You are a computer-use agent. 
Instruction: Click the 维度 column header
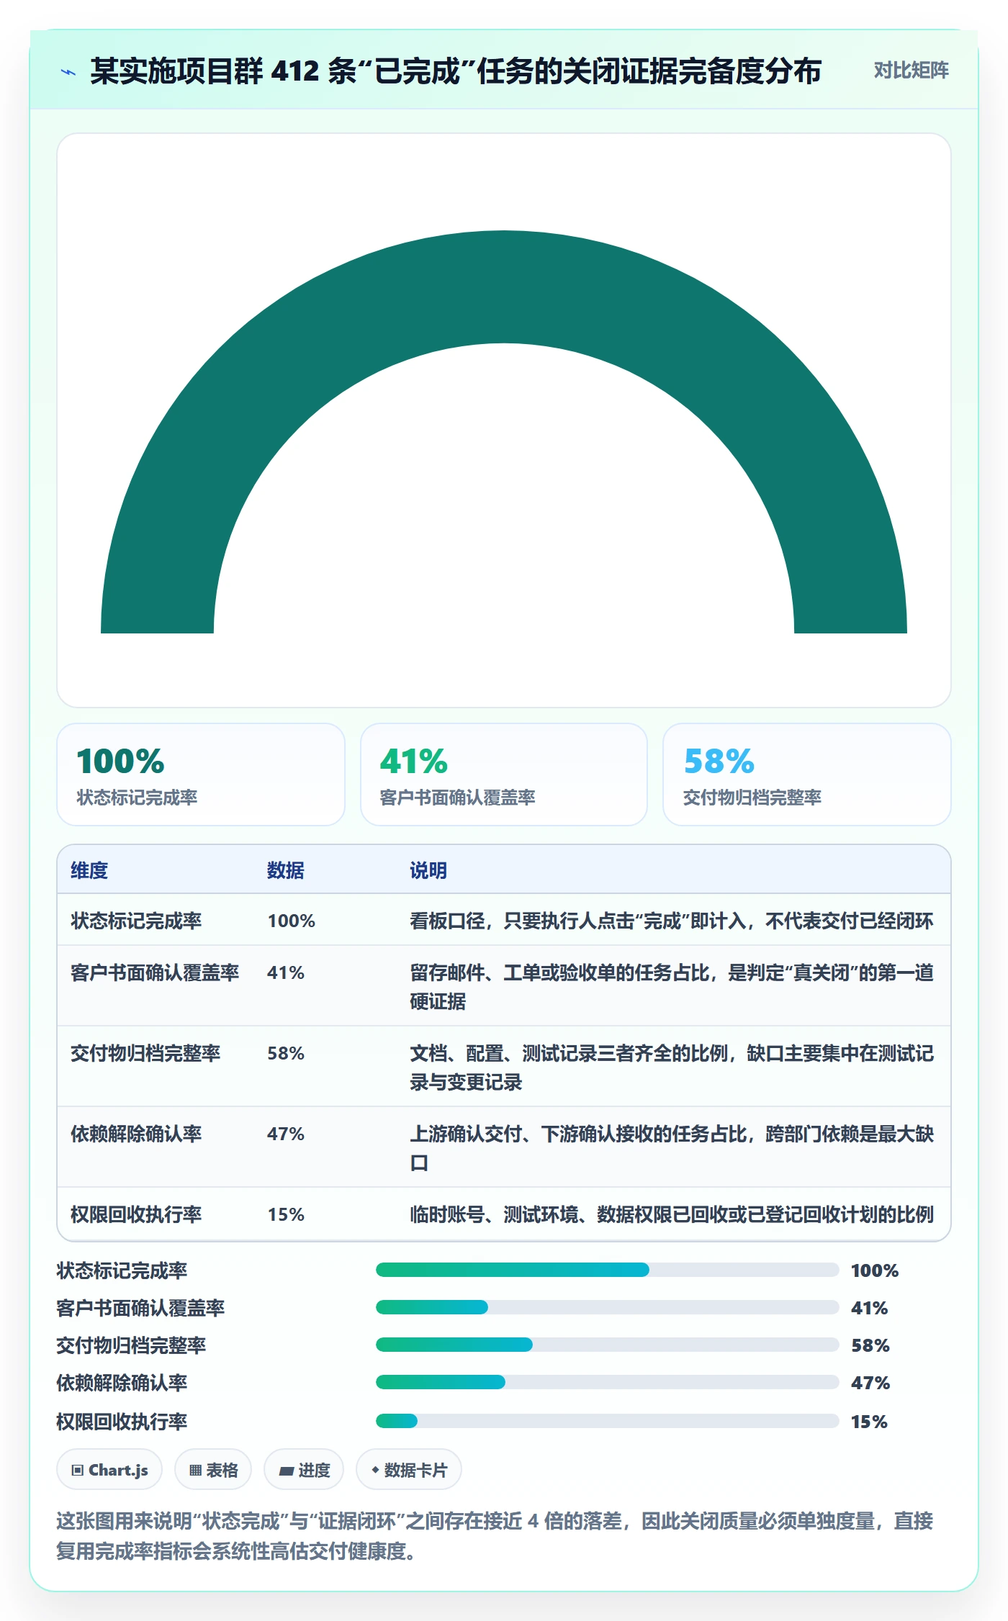pos(89,870)
